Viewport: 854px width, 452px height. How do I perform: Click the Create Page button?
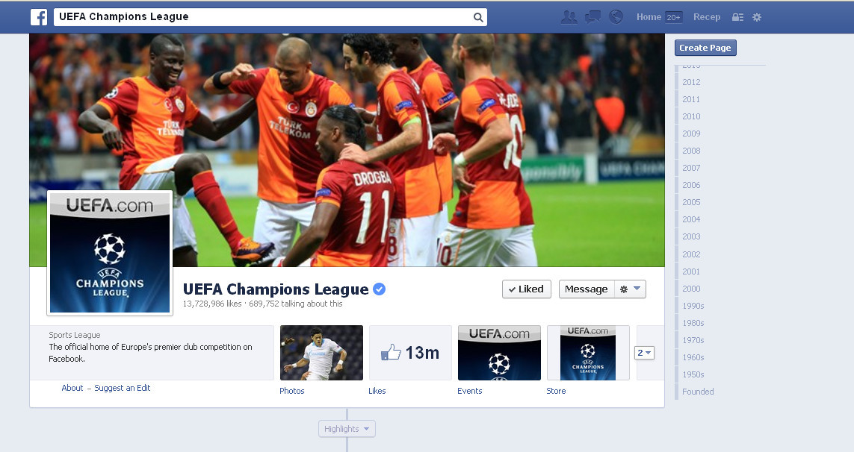tap(705, 48)
